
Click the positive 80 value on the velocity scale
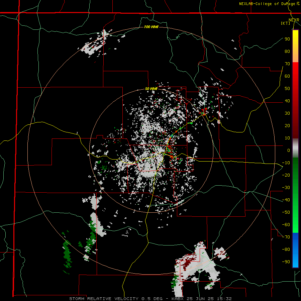[287, 51]
